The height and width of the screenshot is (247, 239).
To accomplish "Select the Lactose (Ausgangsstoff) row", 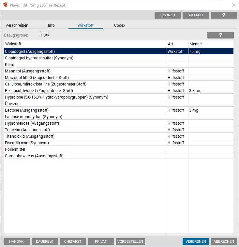I will coord(119,110).
